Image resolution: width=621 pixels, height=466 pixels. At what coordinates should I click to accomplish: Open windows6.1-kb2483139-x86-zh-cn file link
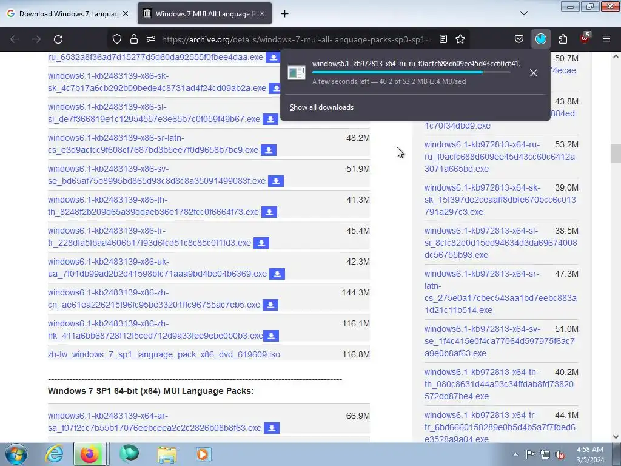(x=154, y=299)
